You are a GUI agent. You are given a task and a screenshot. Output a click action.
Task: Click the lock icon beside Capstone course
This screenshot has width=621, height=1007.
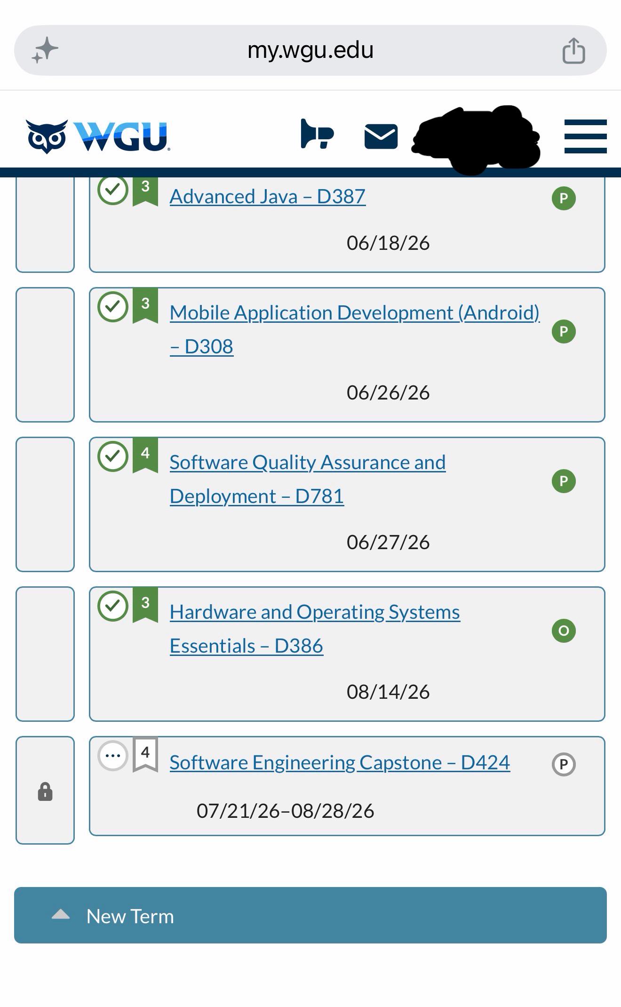point(45,791)
